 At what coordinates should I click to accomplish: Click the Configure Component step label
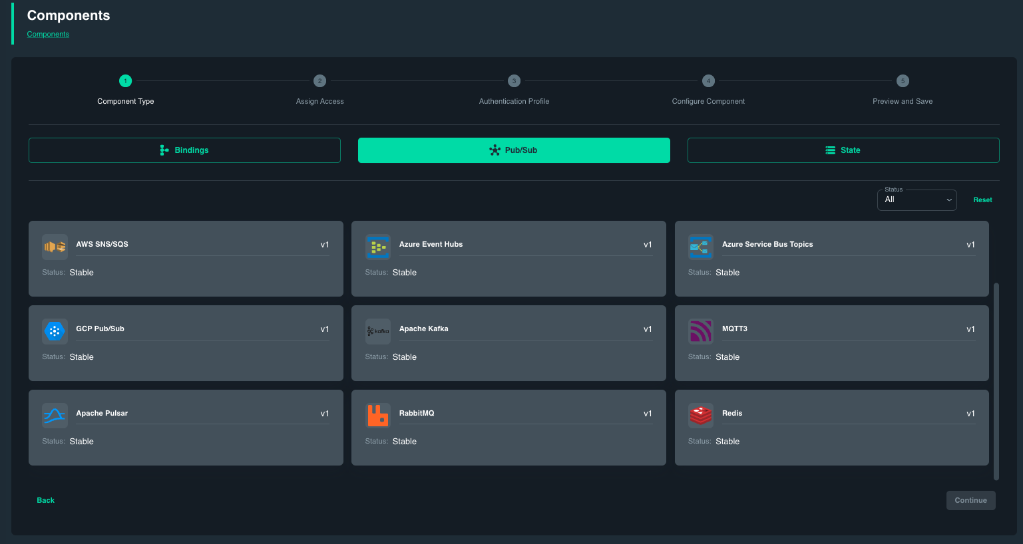tap(708, 101)
